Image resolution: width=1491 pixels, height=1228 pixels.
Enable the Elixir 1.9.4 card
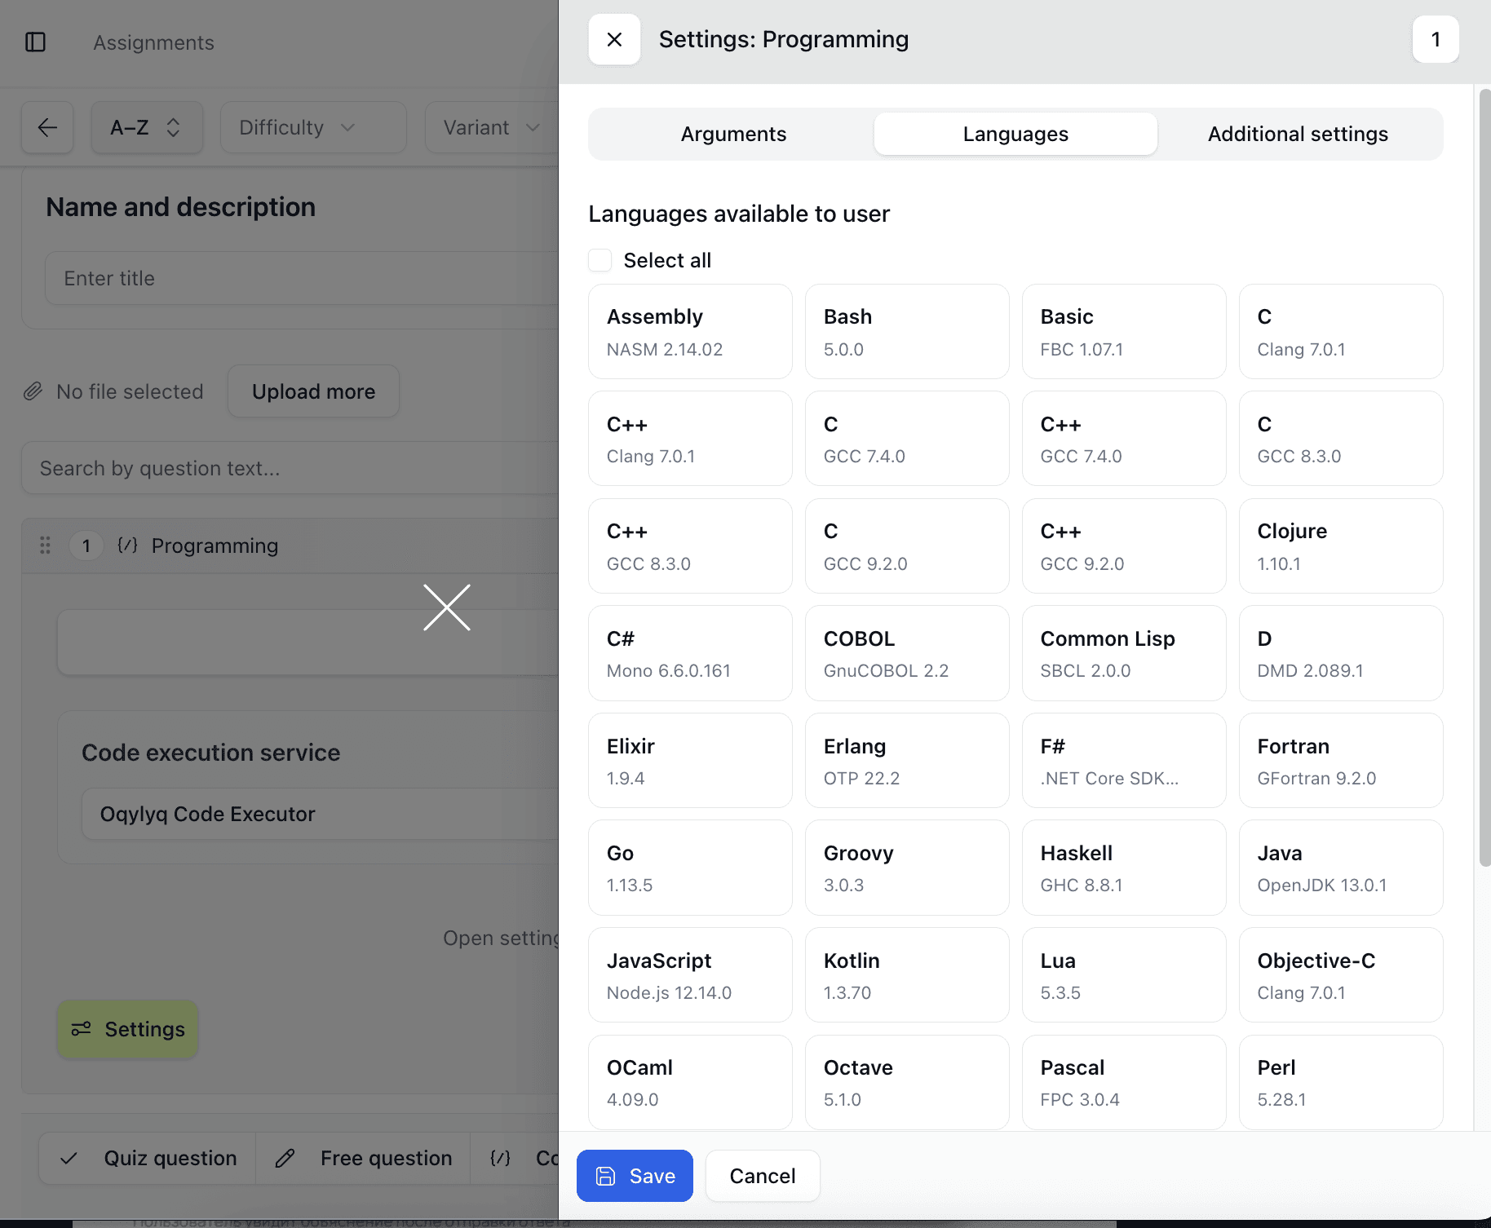click(x=690, y=761)
